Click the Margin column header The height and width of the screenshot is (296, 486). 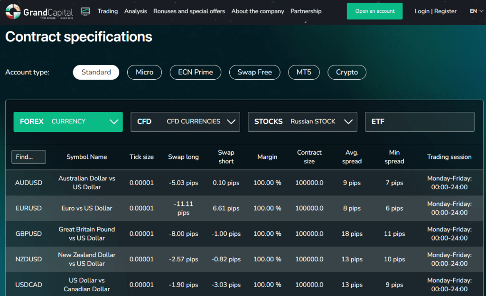coord(267,157)
